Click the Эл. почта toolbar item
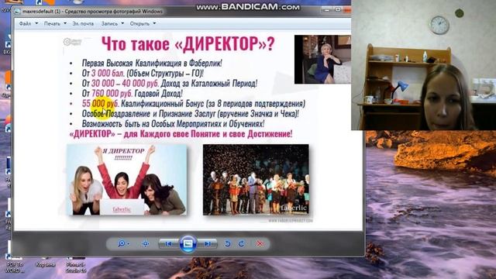Screen dimensions: 496x279 pos(83,24)
